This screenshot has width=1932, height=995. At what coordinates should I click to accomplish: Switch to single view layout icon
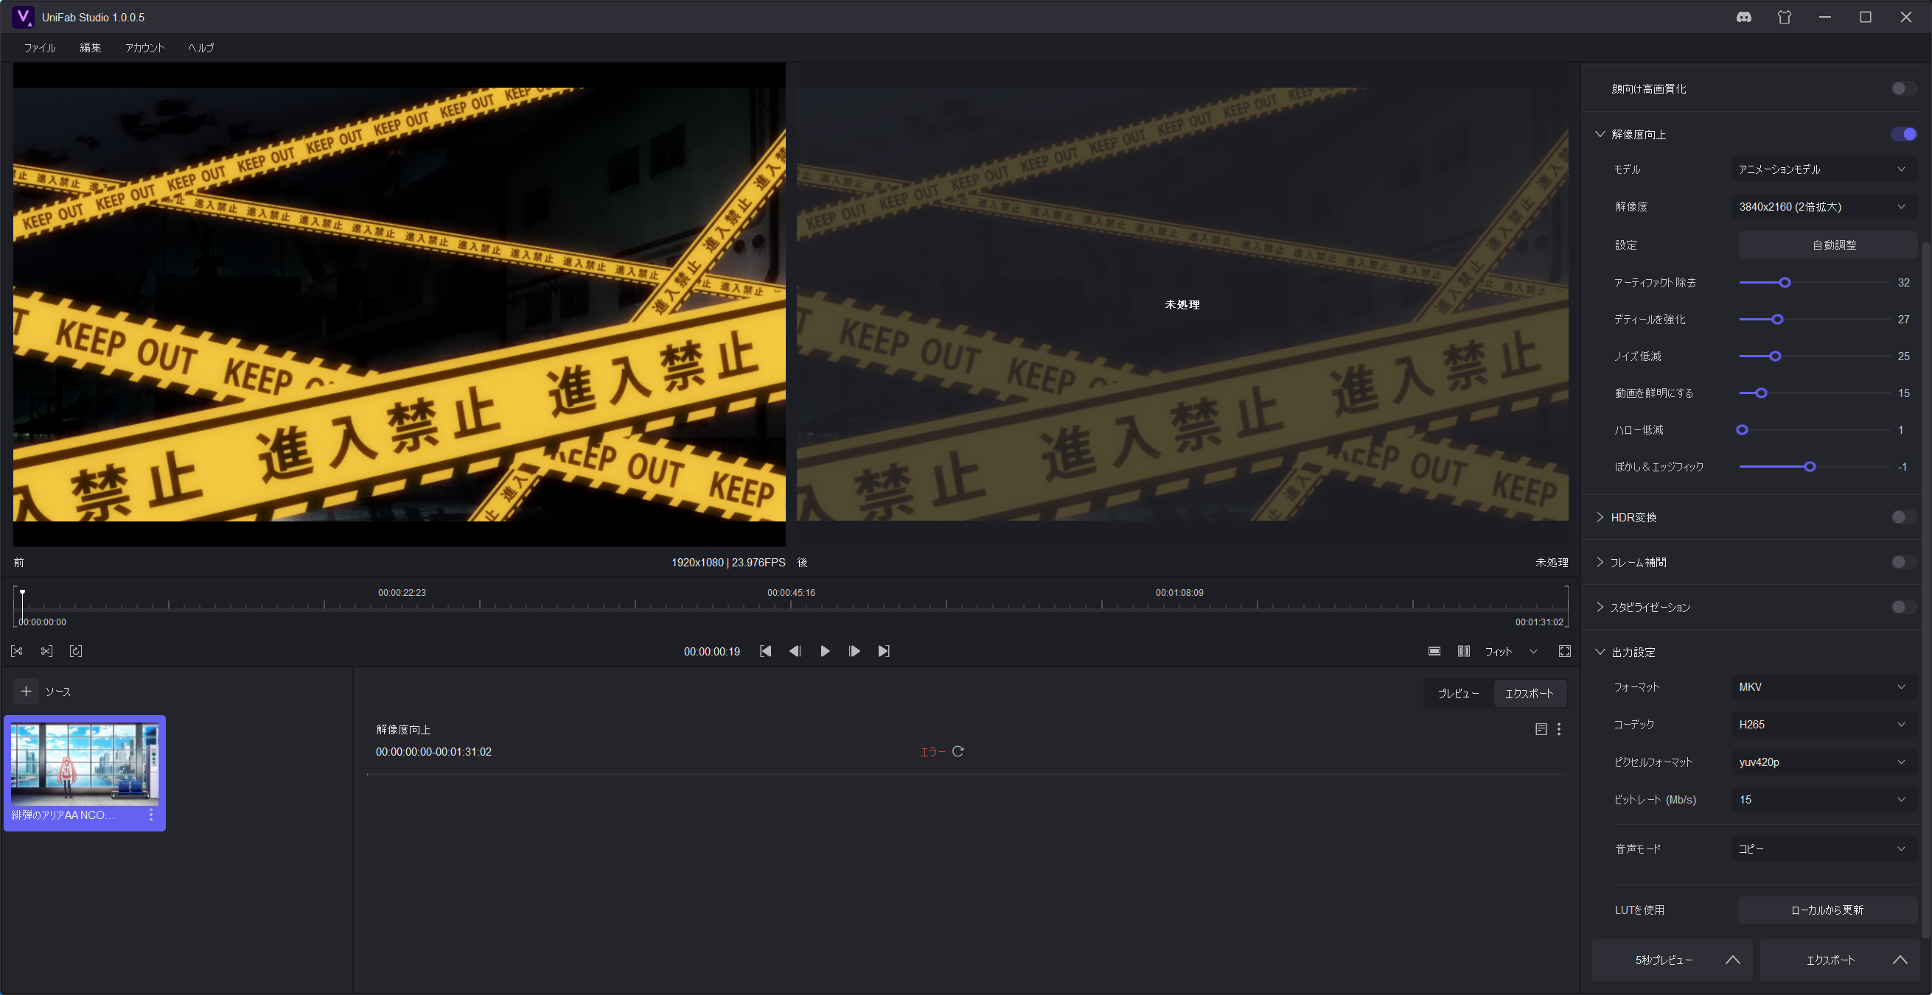pyautogui.click(x=1434, y=651)
